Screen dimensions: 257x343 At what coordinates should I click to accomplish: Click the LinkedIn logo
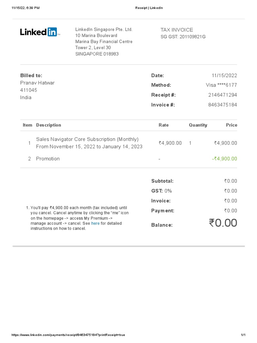coord(39,32)
